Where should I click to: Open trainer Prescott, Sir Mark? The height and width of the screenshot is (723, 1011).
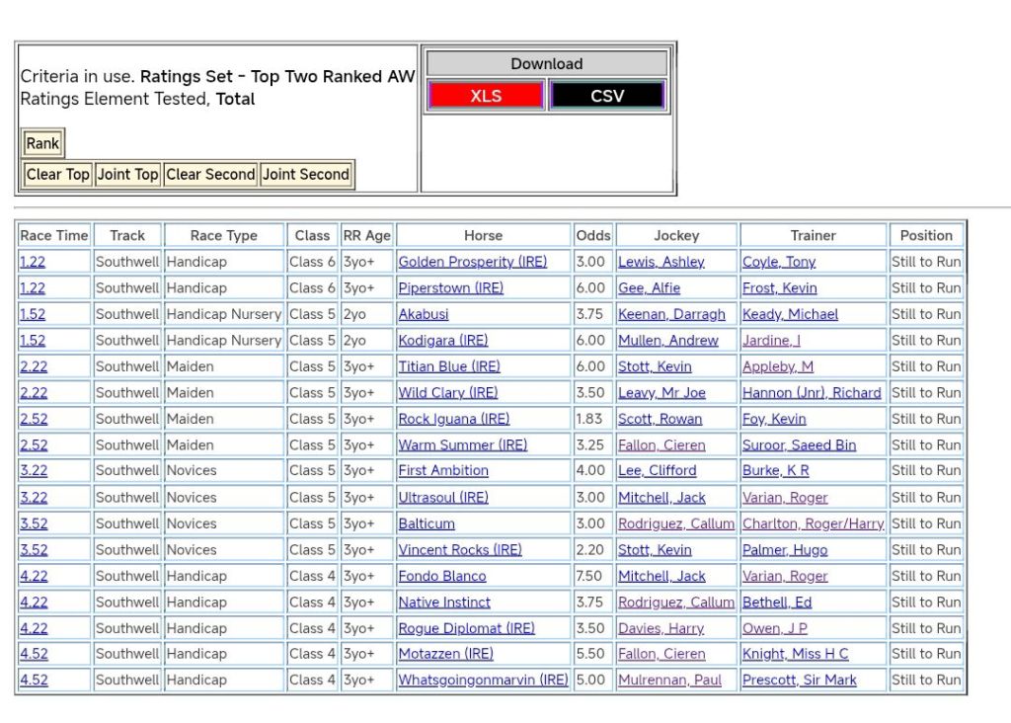799,680
